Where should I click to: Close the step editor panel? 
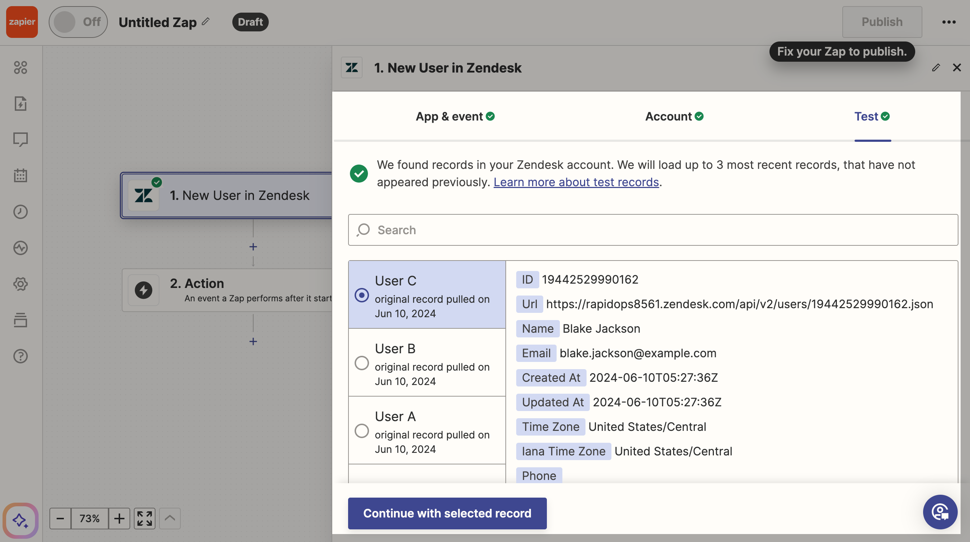pyautogui.click(x=957, y=67)
